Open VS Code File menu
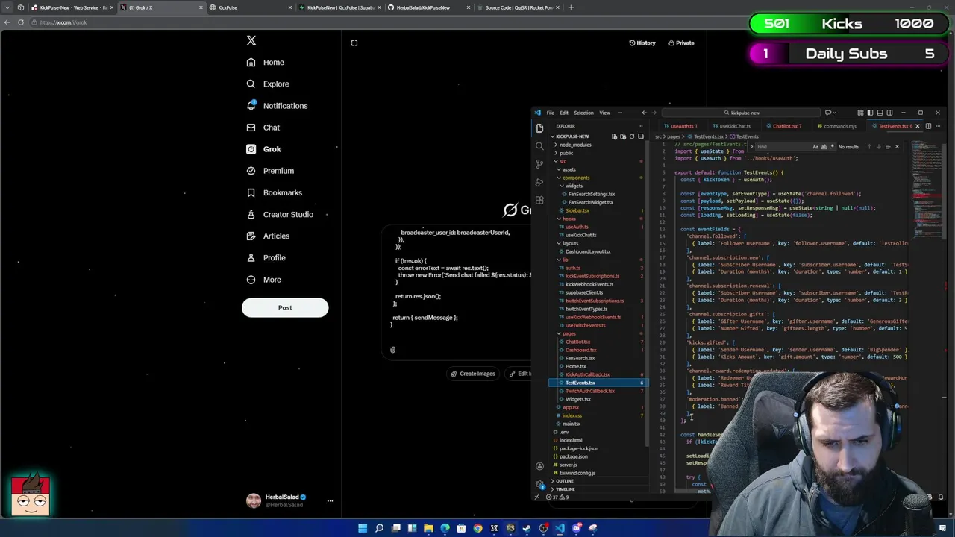This screenshot has height=537, width=955. click(551, 113)
